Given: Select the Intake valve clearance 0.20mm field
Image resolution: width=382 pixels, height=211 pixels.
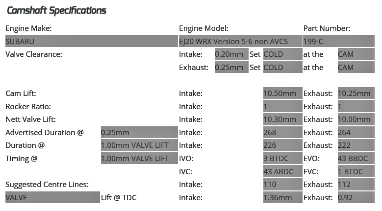Looking at the screenshot, I should [231, 54].
